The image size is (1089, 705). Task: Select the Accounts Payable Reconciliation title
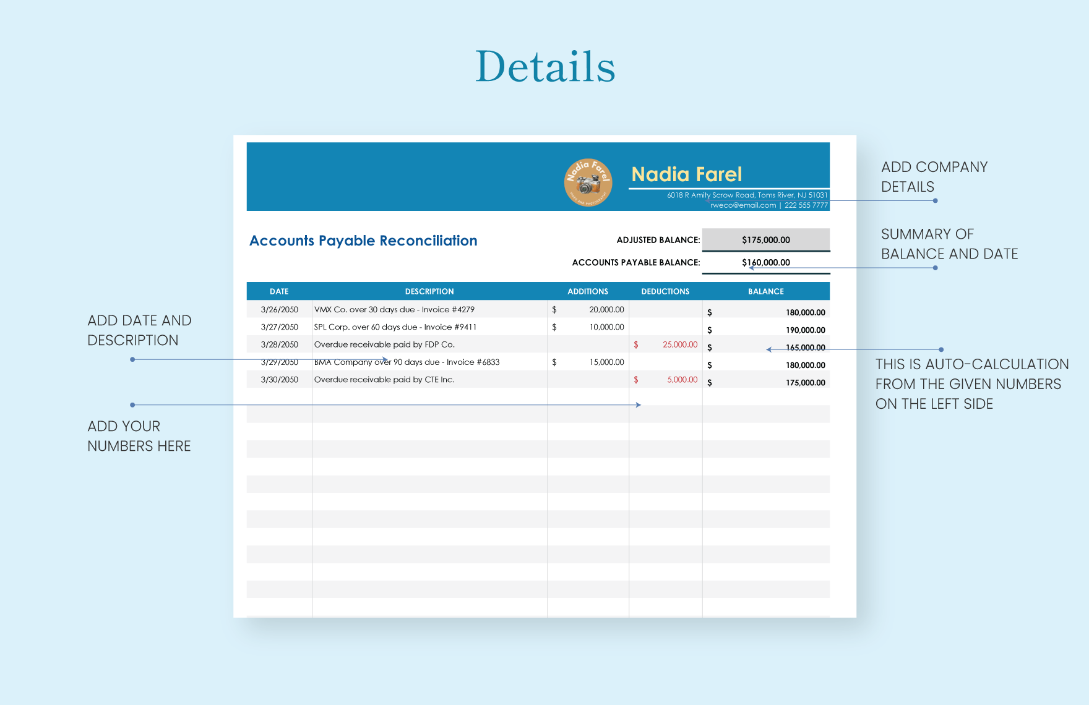pyautogui.click(x=363, y=241)
